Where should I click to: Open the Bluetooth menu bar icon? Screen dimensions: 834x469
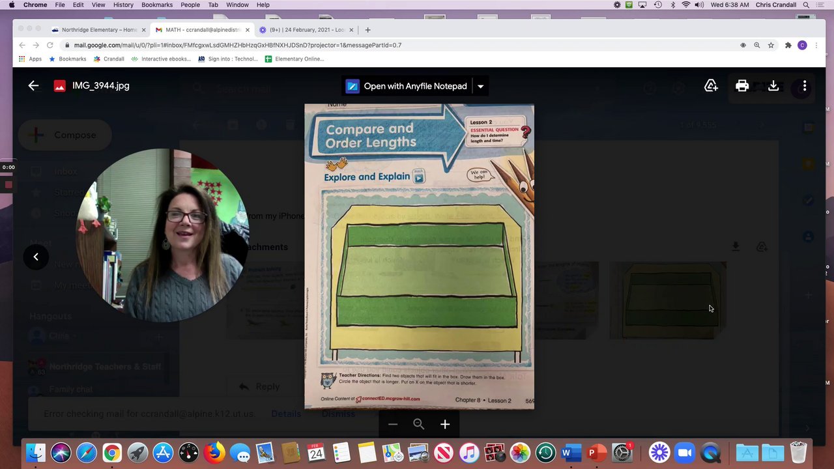pyautogui.click(x=672, y=5)
